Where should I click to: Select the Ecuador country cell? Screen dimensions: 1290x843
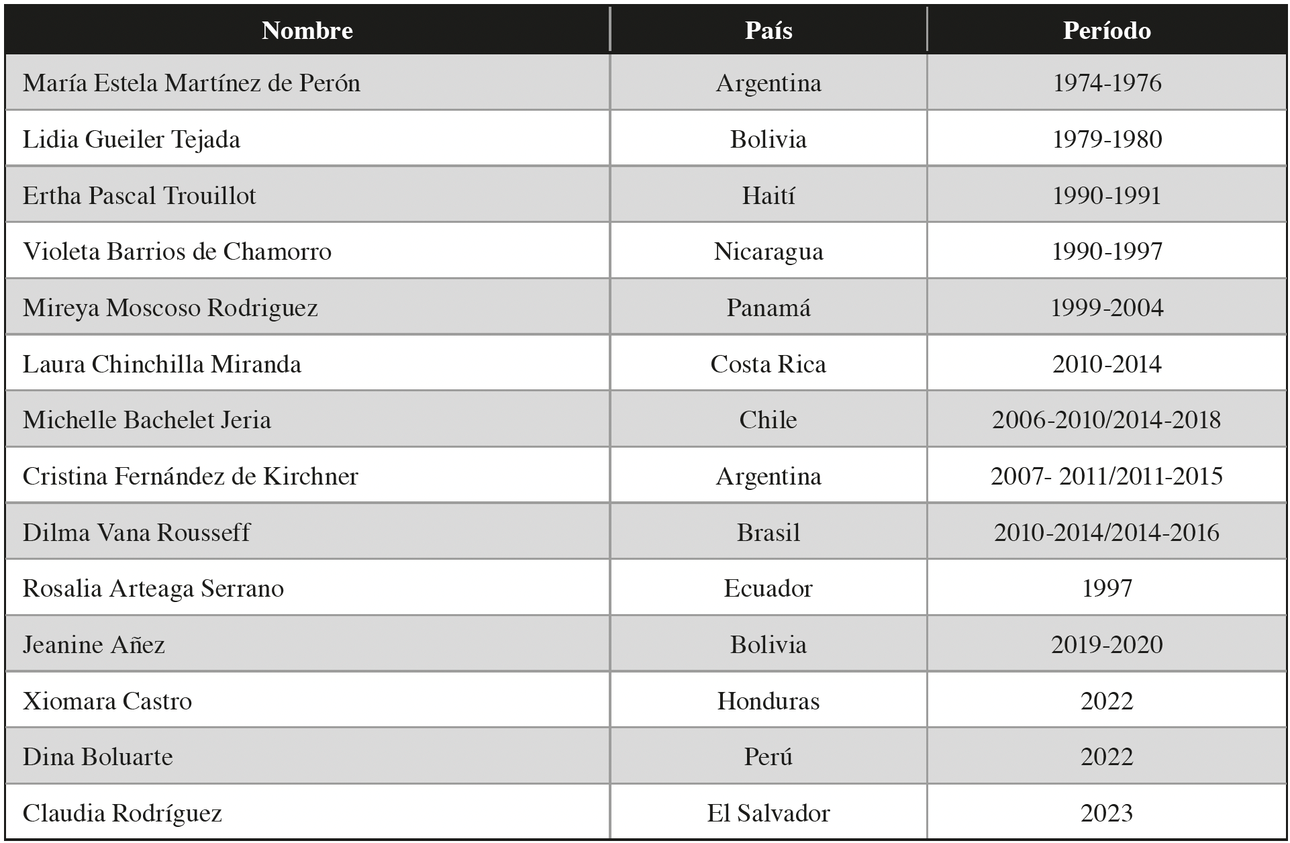[x=768, y=588]
